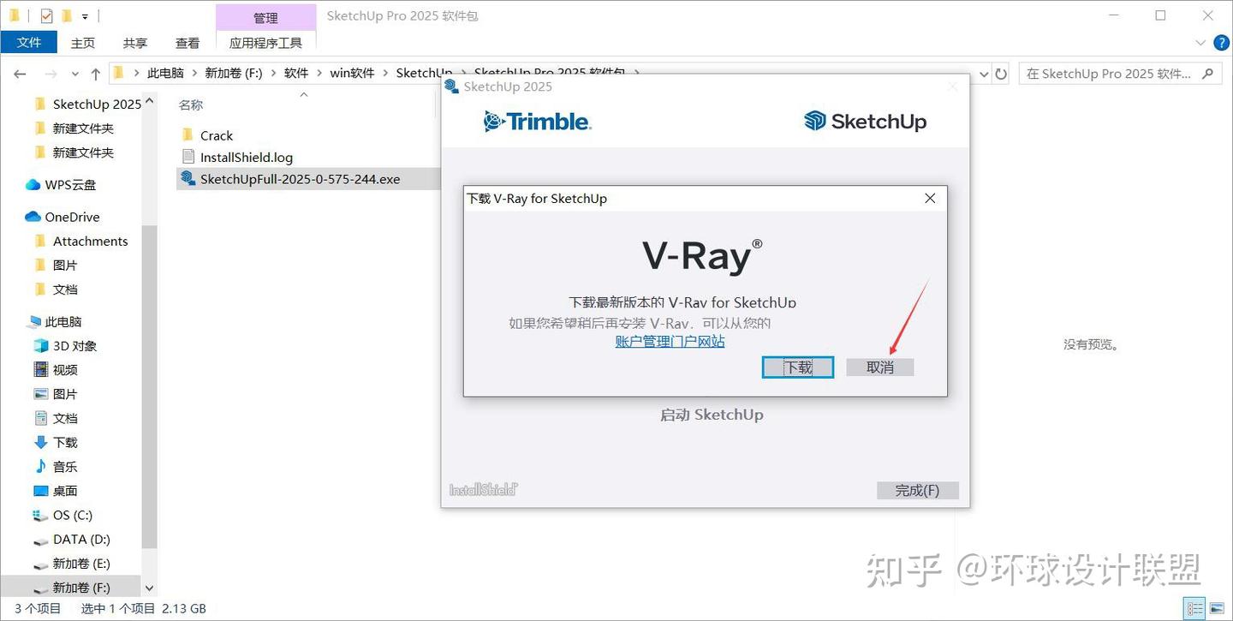Open 桌面 in the navigation pane

56,491
